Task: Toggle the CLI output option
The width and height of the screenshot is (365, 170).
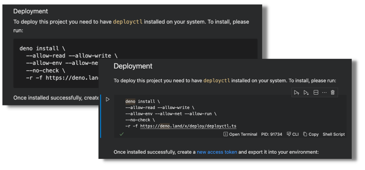Action: coord(293,134)
